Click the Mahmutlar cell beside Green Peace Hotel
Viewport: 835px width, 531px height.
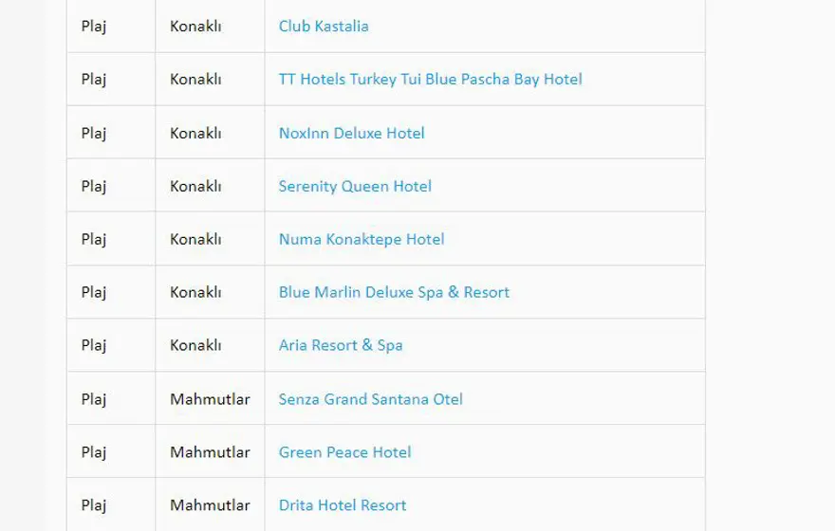click(x=210, y=452)
